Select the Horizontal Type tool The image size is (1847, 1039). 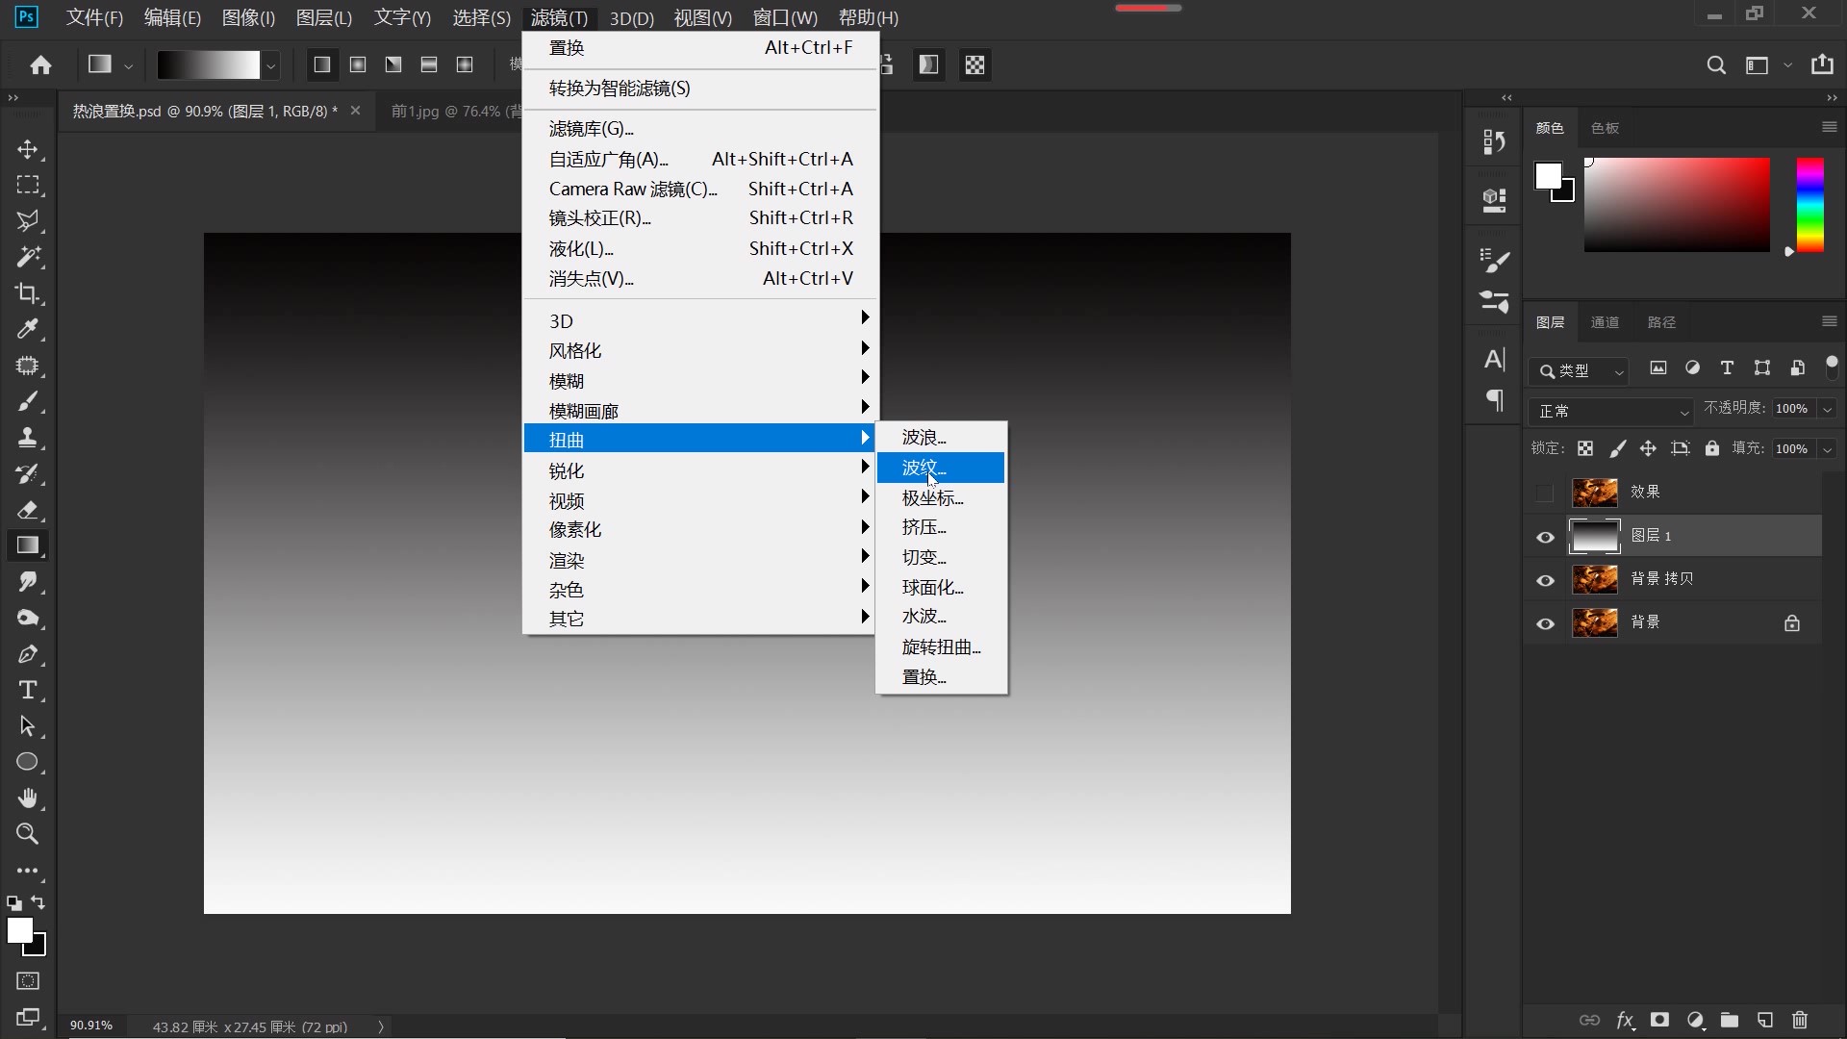click(27, 690)
